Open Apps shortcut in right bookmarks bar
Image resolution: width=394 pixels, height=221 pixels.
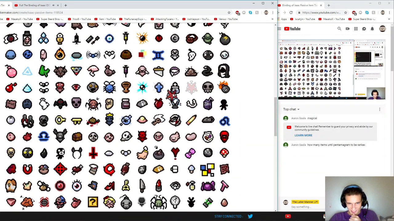(x=281, y=19)
